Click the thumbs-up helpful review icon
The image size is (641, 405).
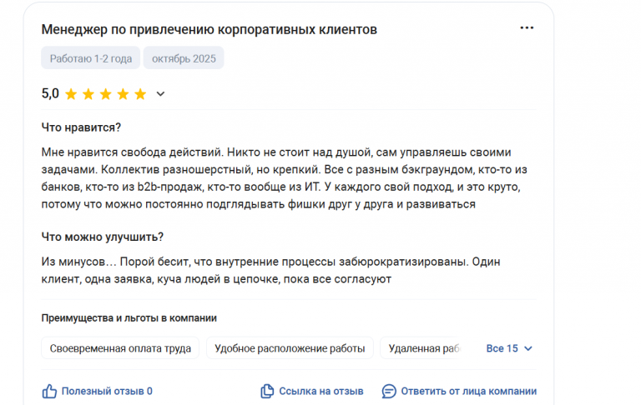point(49,391)
